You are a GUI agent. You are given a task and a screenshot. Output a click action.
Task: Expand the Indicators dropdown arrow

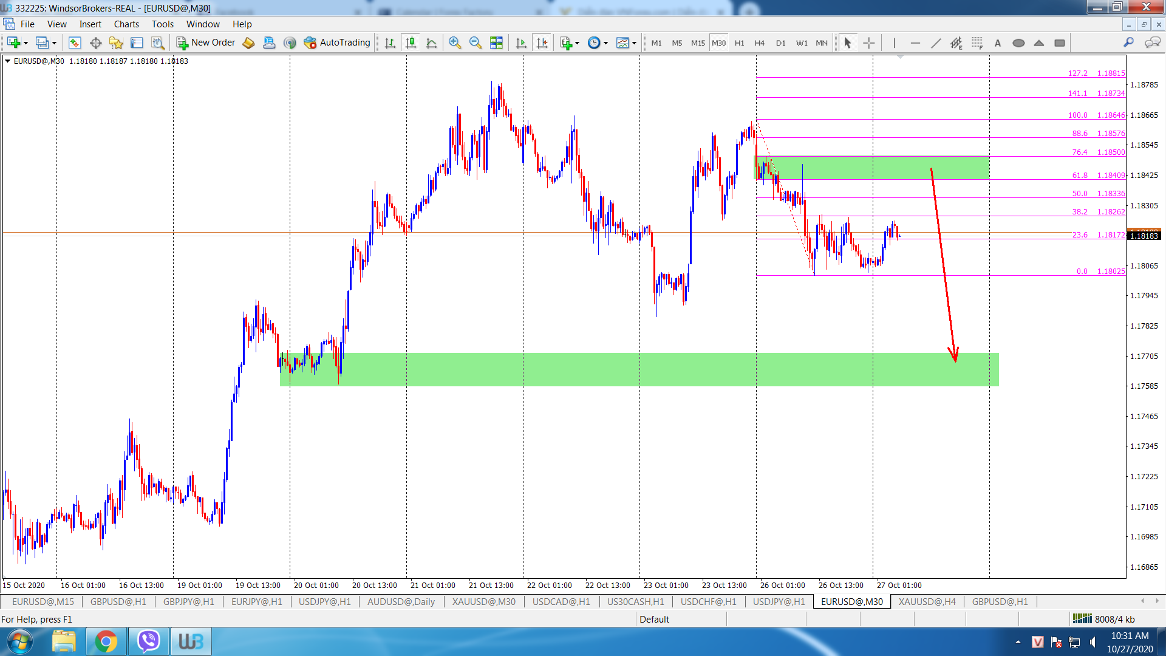click(x=577, y=43)
